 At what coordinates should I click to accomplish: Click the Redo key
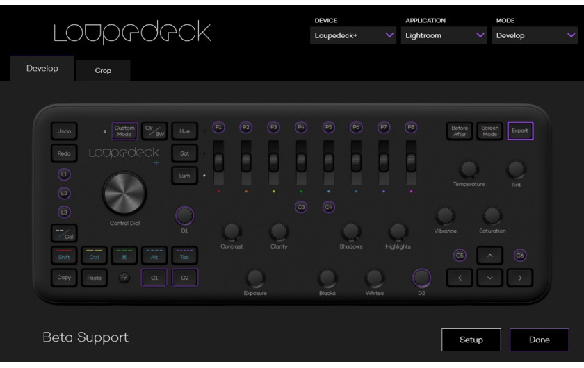click(x=64, y=153)
